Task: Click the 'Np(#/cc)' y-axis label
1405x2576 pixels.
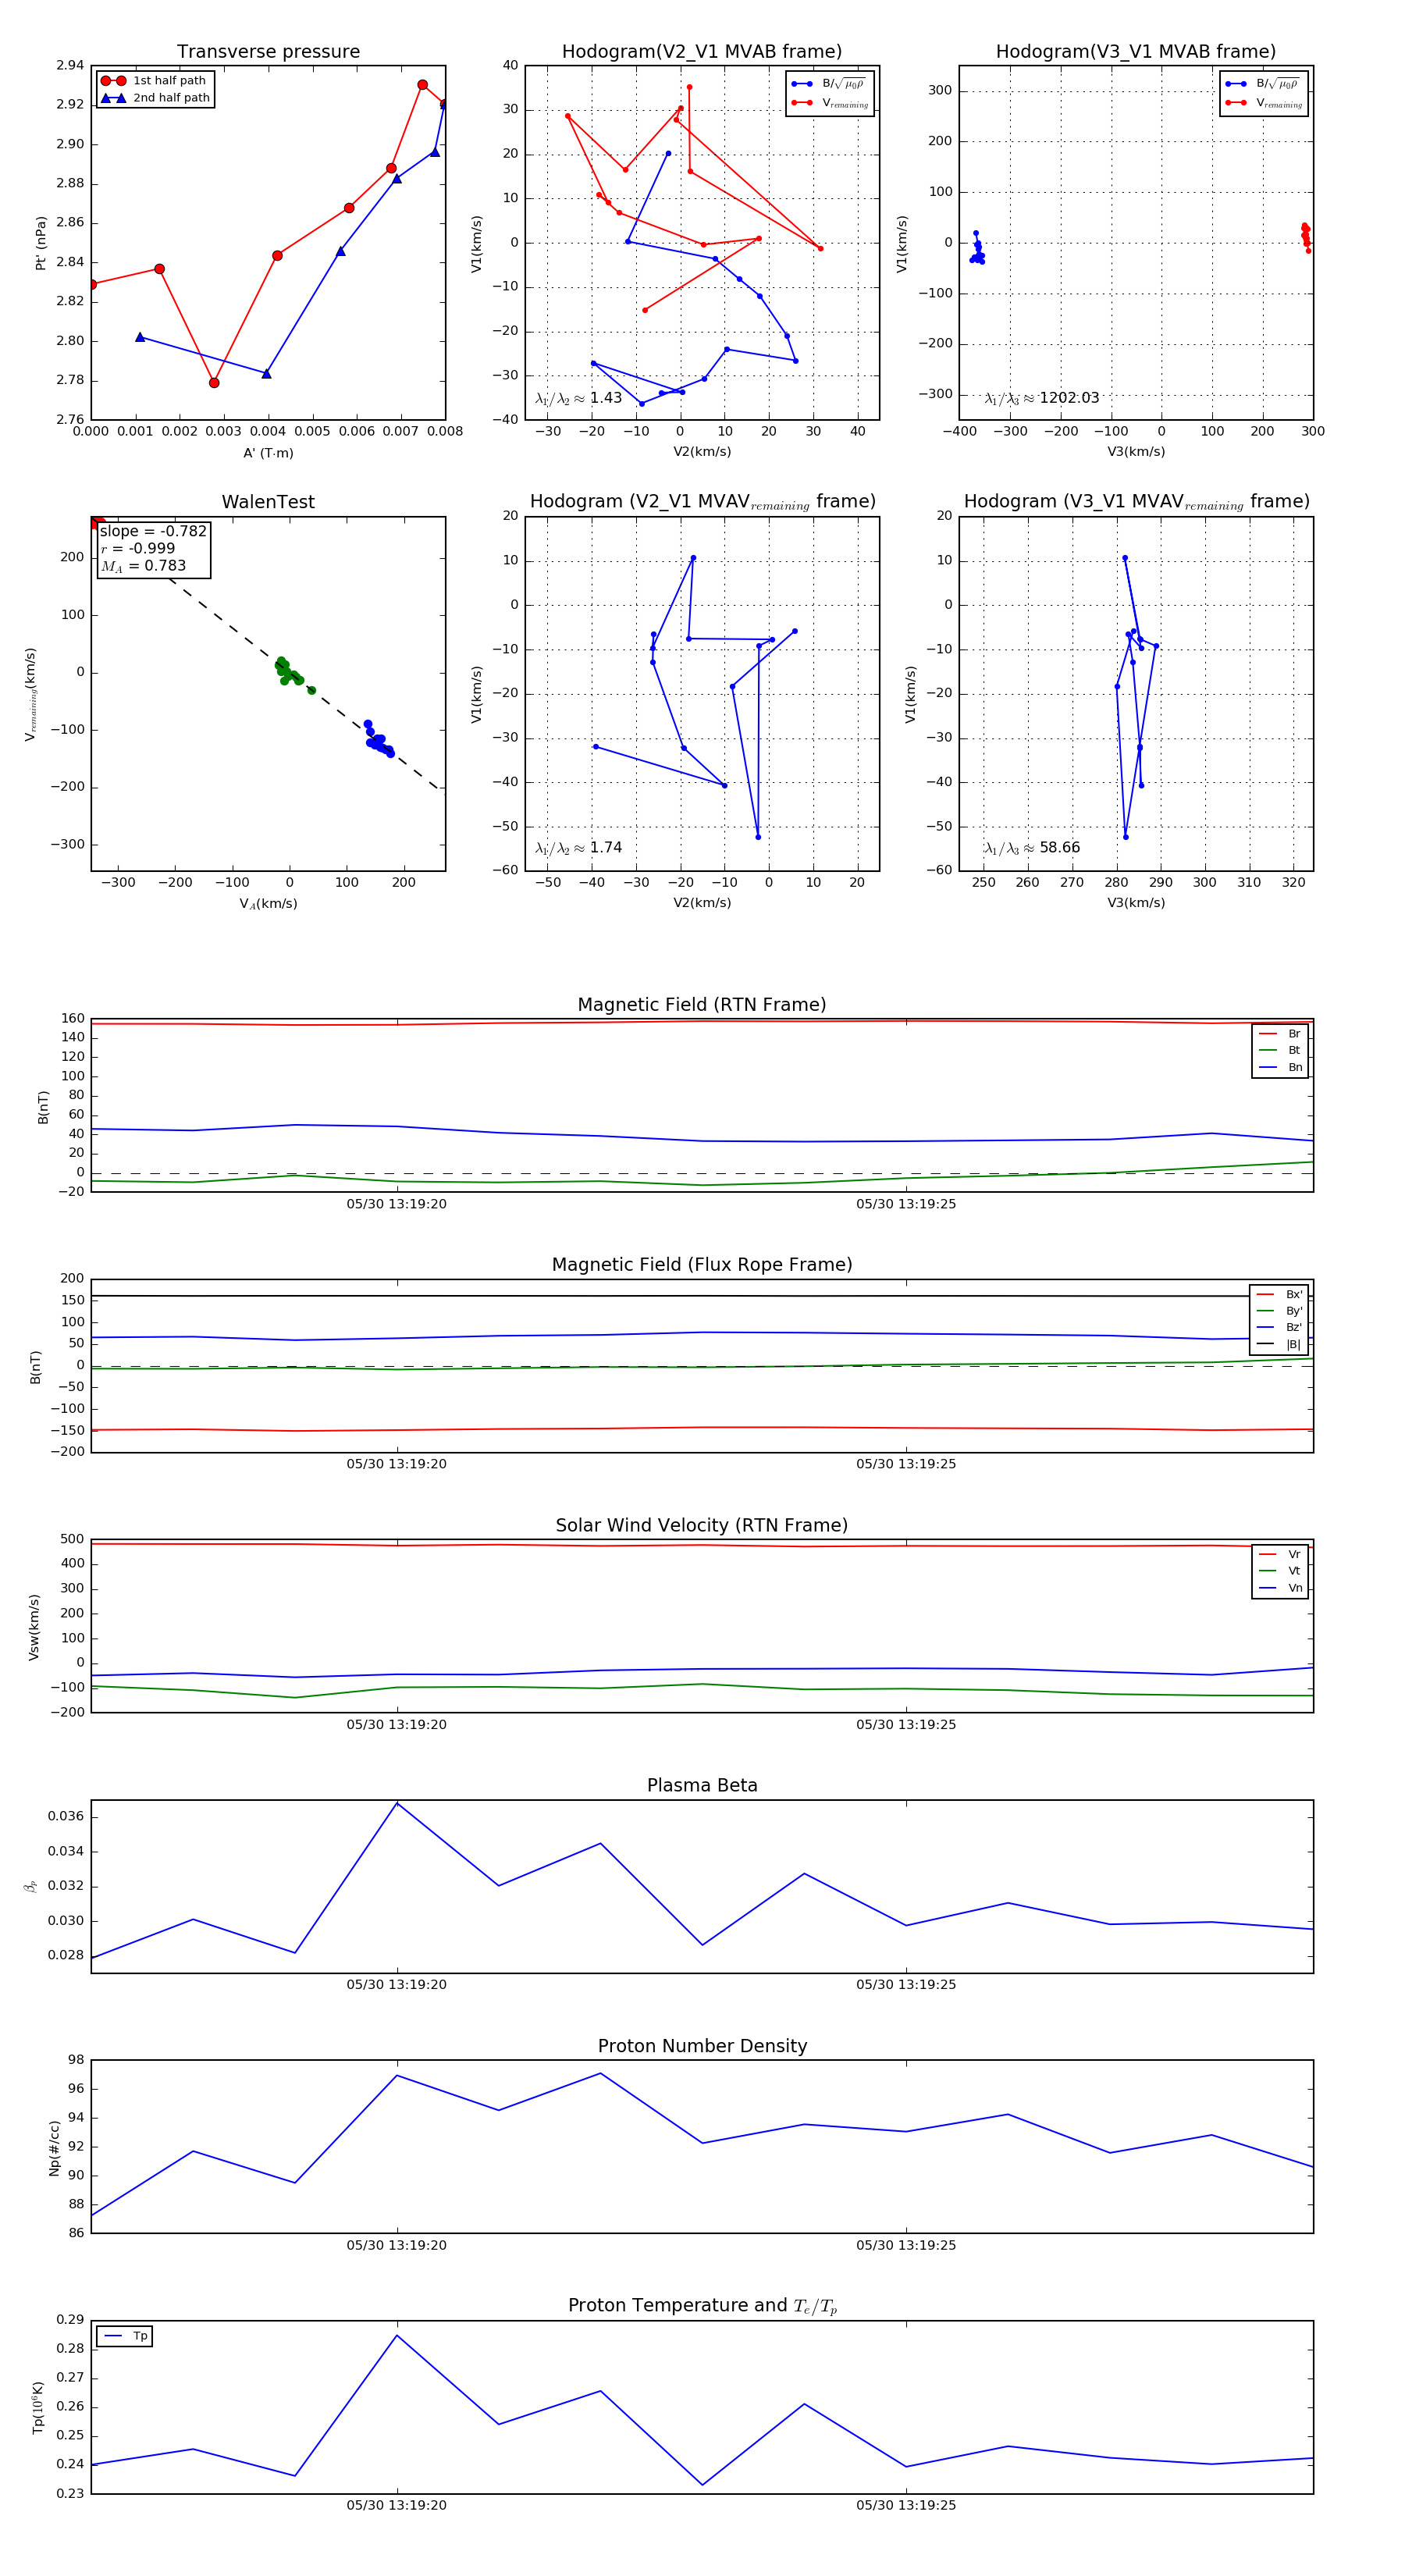Action: (x=54, y=2149)
